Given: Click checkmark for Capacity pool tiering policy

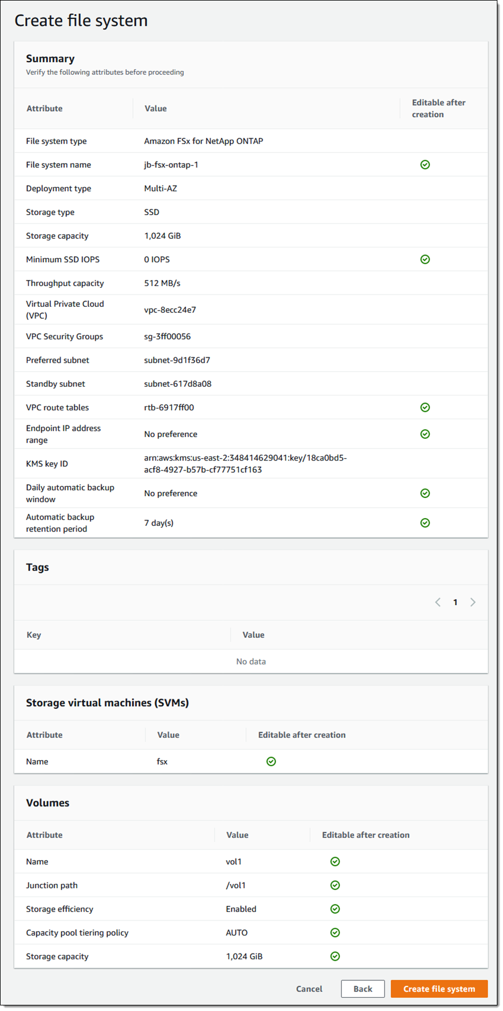Looking at the screenshot, I should [x=335, y=933].
